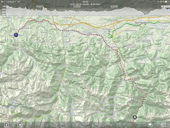The height and width of the screenshot is (128, 170).
Task: Click the 88.2 km total distance label
Action: coord(166,6)
